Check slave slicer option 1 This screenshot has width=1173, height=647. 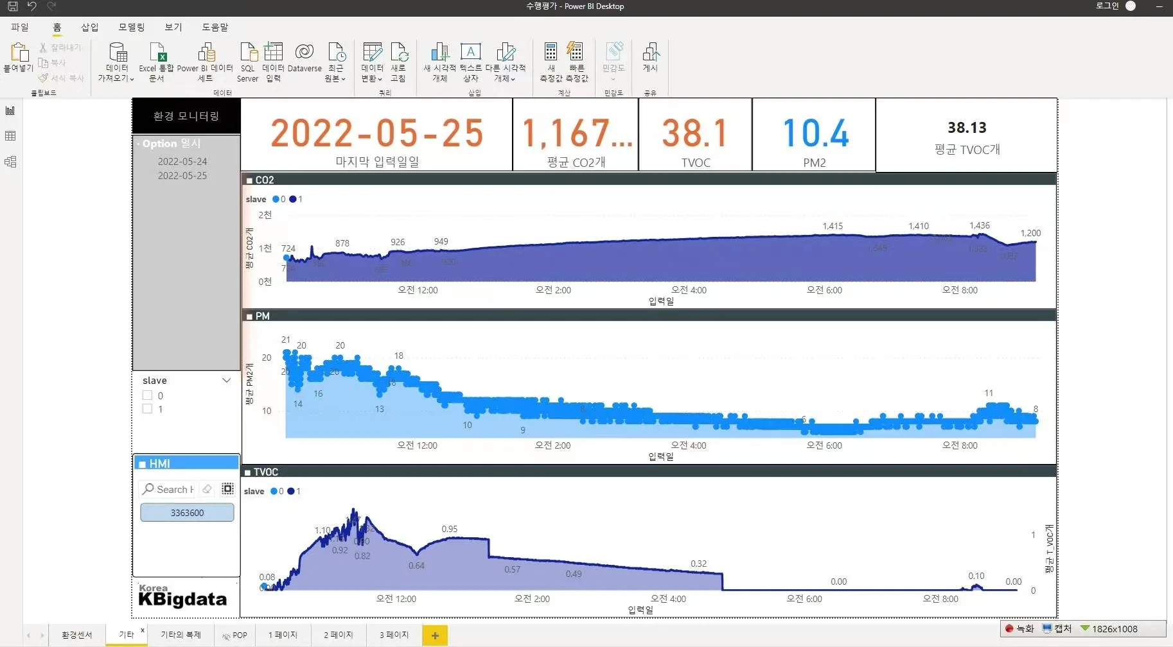coord(148,409)
